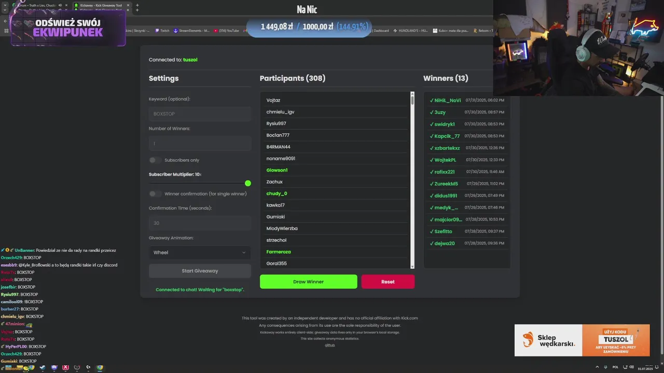The width and height of the screenshot is (664, 373).
Task: Click winner rafixx221 entry
Action: point(467,172)
